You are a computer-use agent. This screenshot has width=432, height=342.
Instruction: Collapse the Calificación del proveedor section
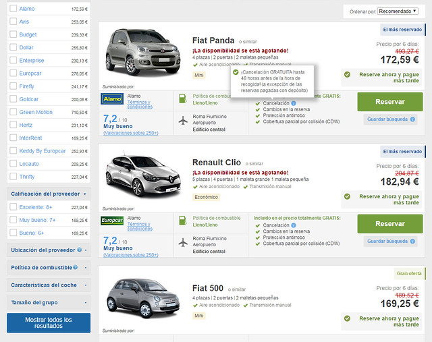(x=49, y=194)
